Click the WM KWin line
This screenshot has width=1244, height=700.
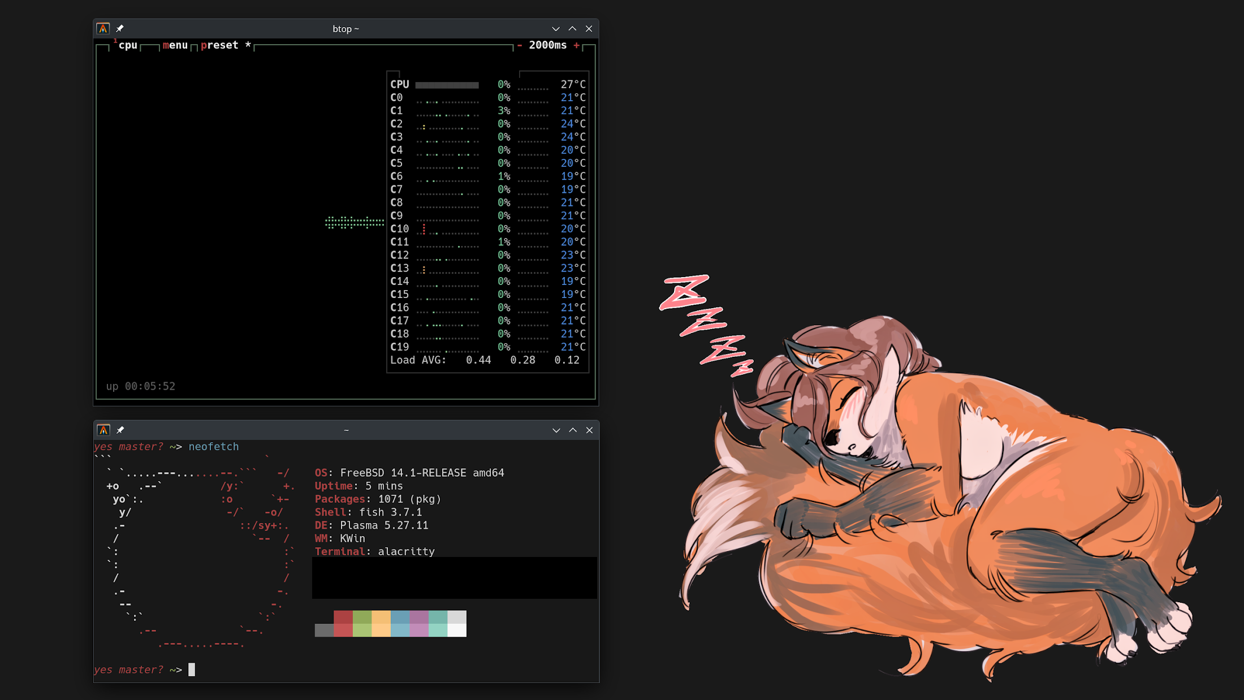(x=340, y=539)
